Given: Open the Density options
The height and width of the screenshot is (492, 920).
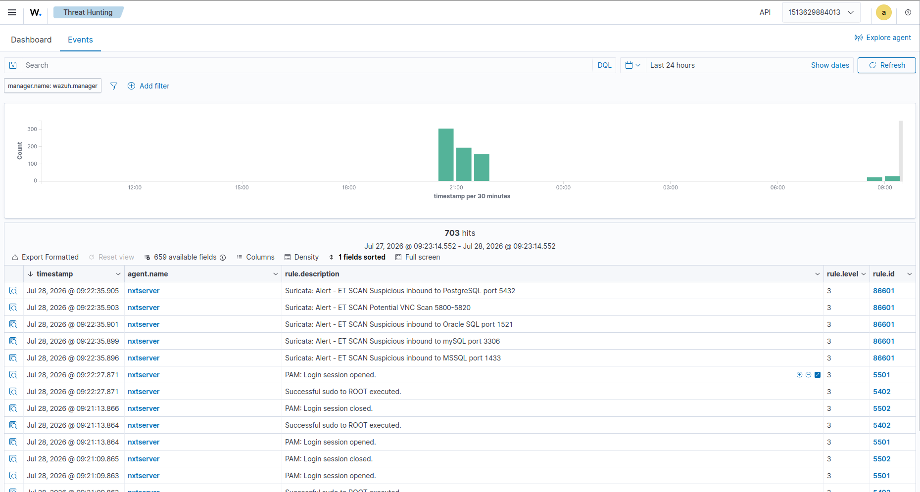Looking at the screenshot, I should point(301,257).
